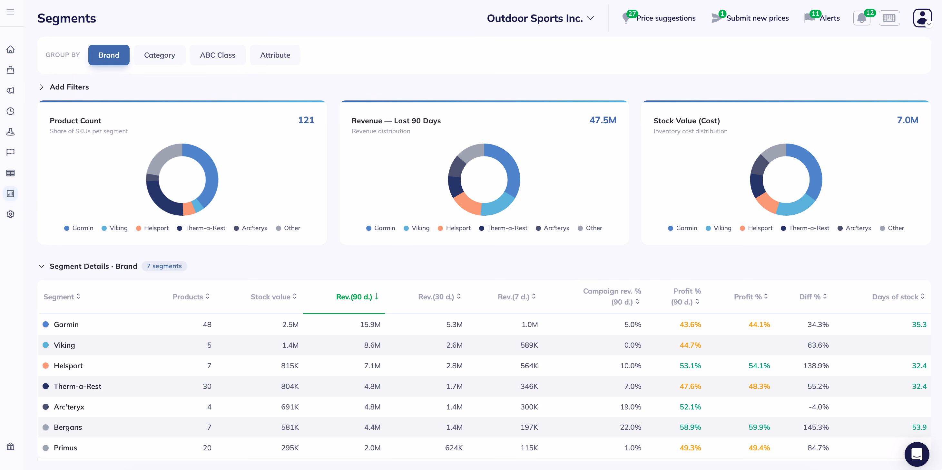Sort table by Days of stock column

pos(898,297)
